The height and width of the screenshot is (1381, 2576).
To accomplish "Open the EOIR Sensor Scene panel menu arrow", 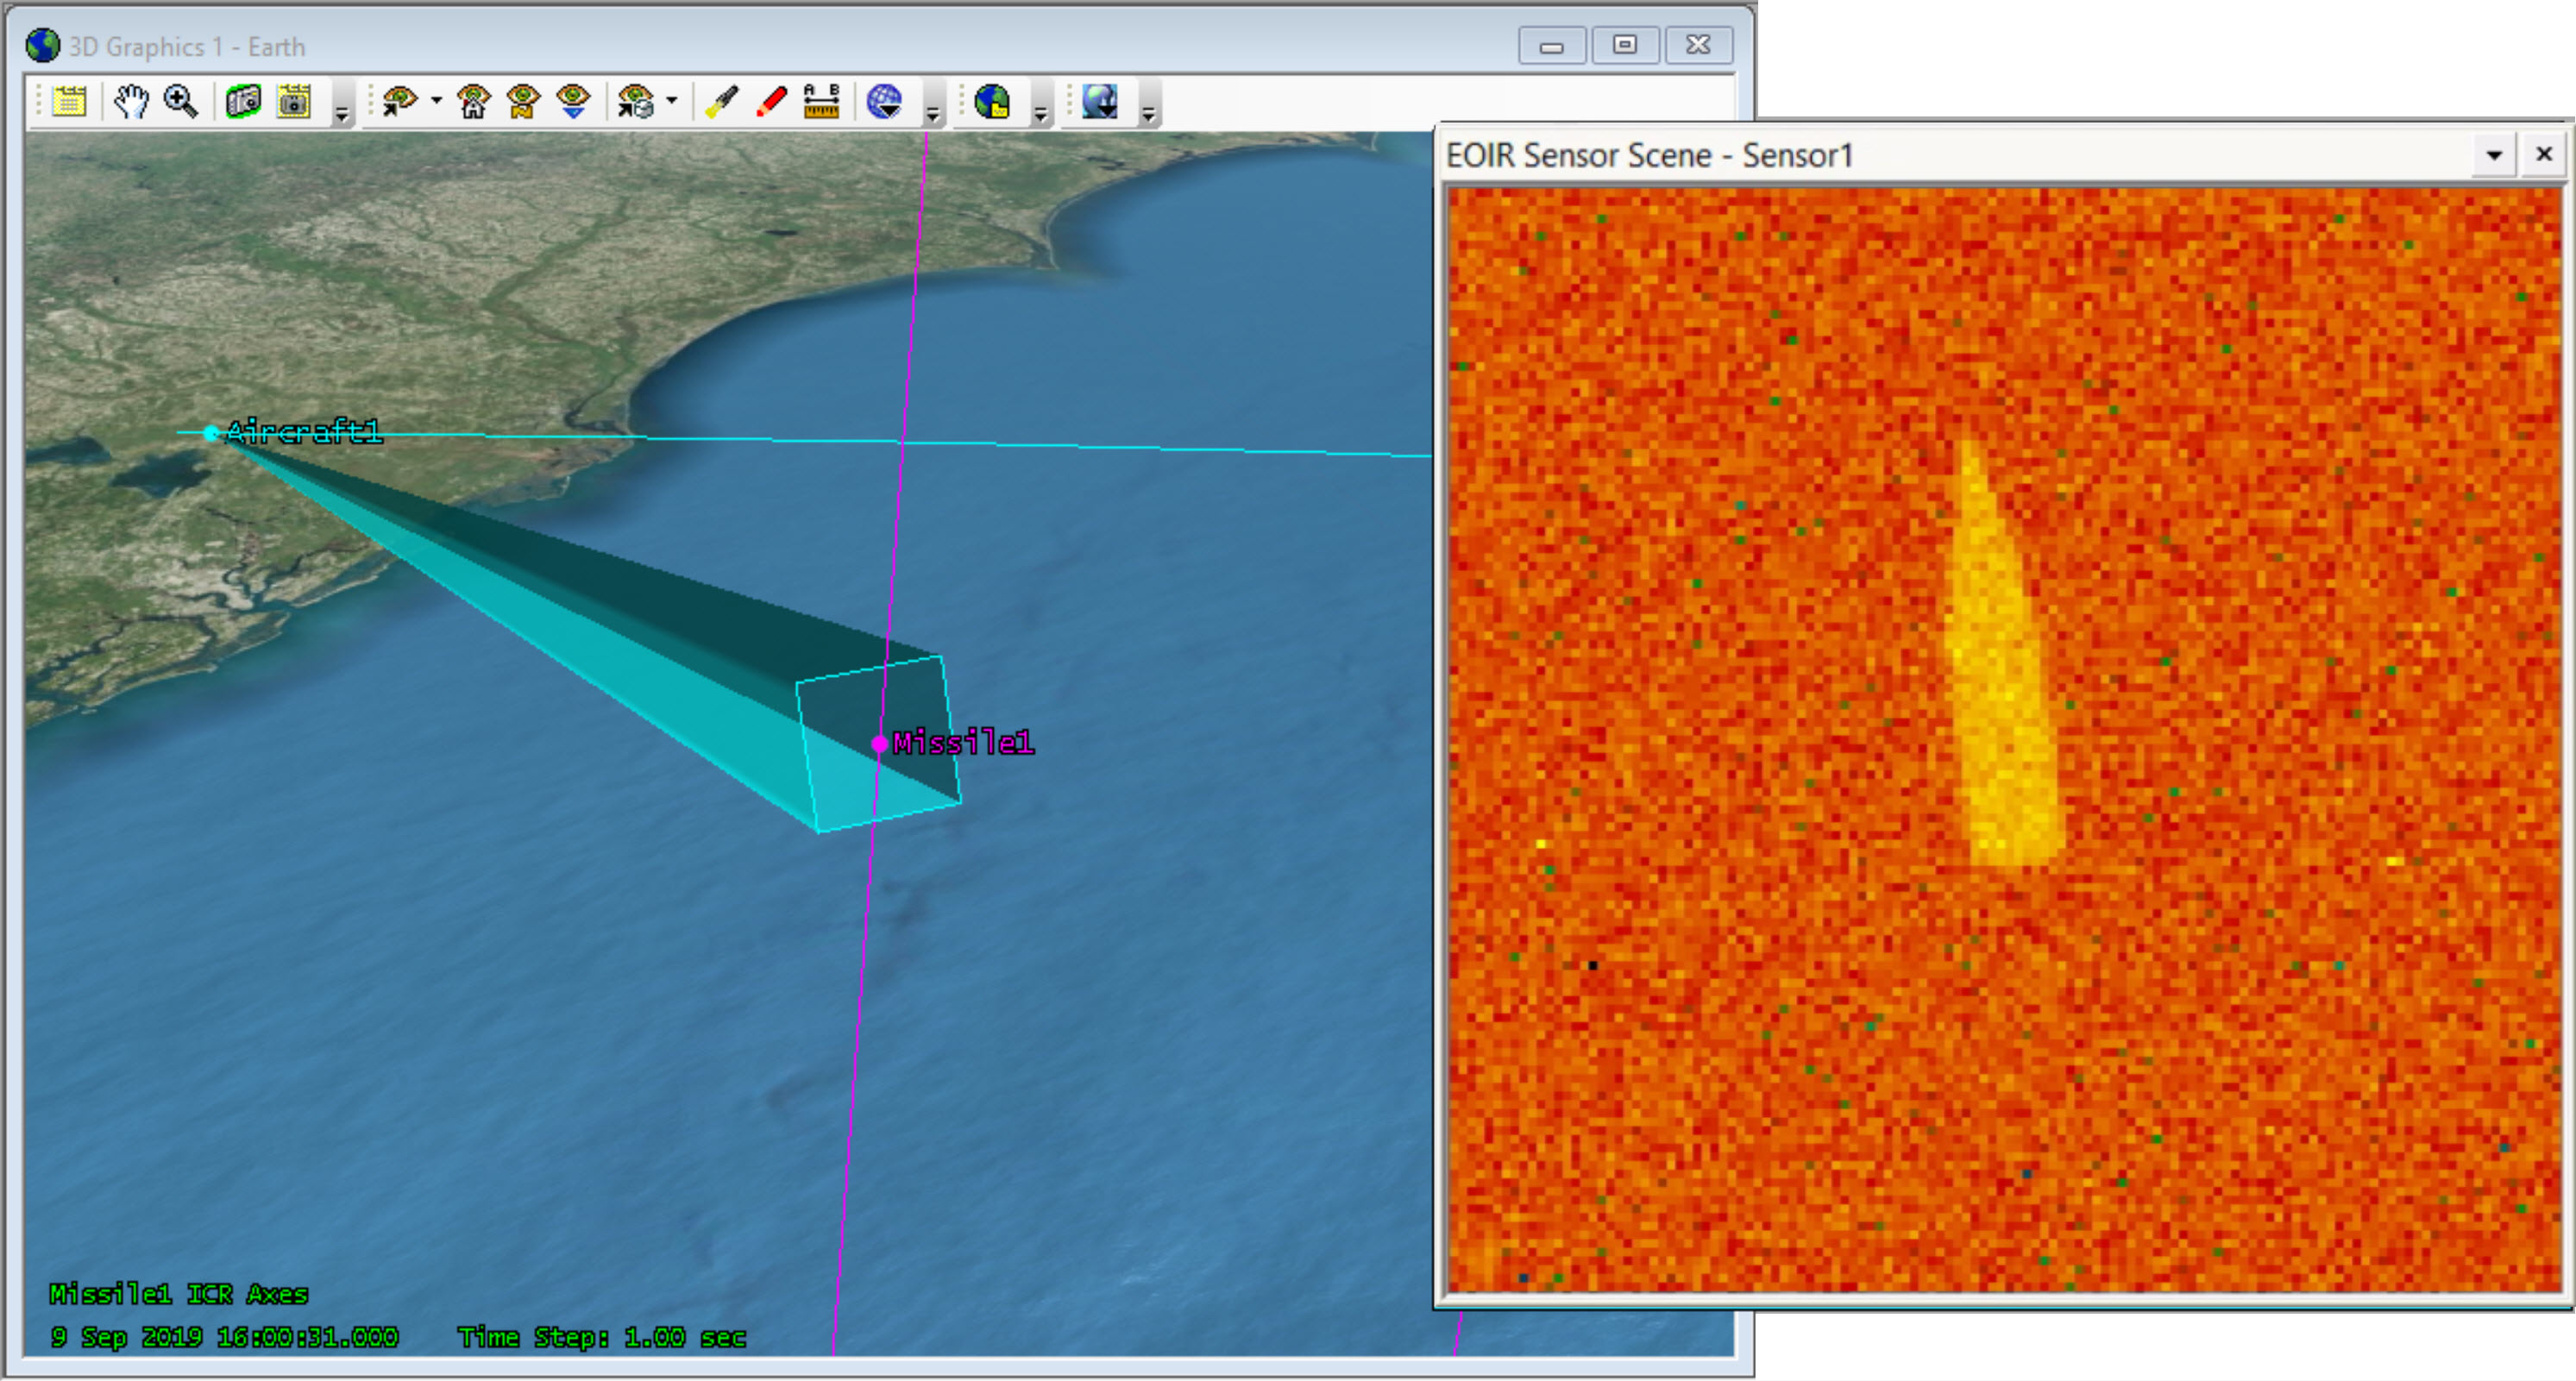I will tap(2494, 155).
